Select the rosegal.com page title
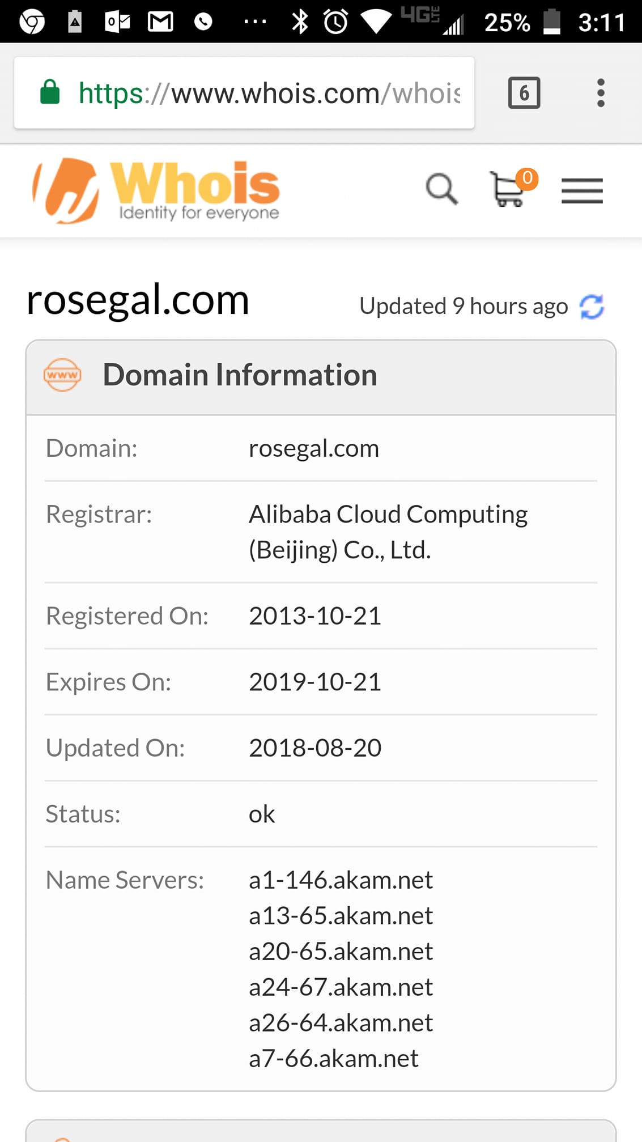The image size is (642, 1142). tap(138, 300)
